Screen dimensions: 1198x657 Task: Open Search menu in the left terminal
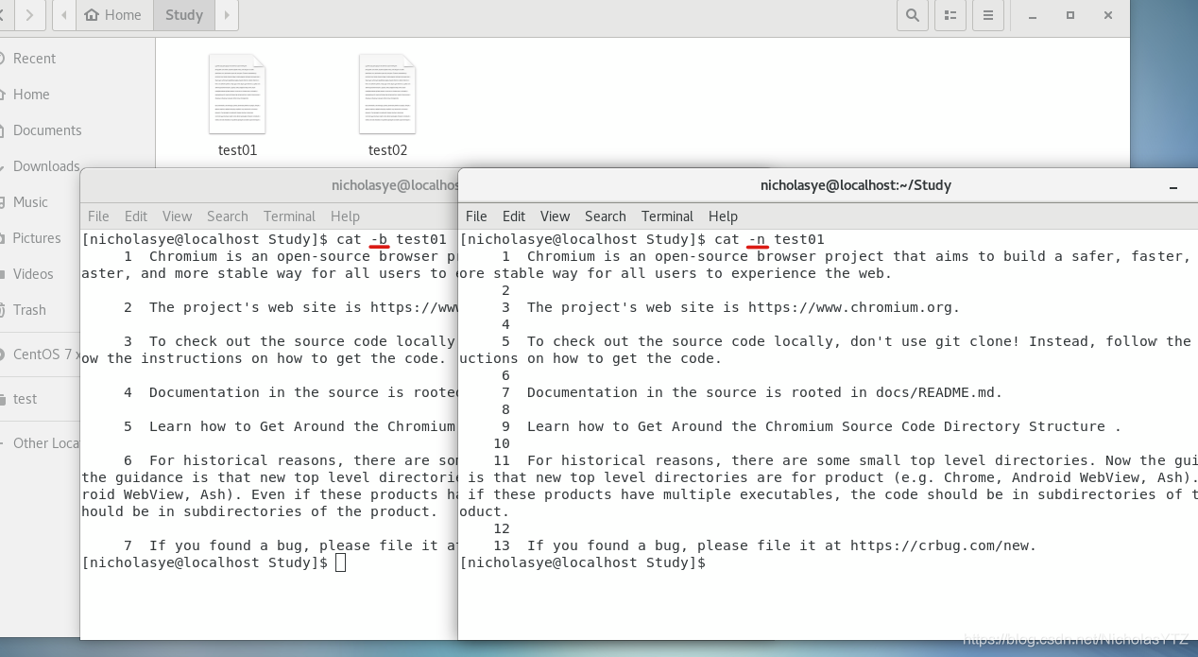(228, 216)
